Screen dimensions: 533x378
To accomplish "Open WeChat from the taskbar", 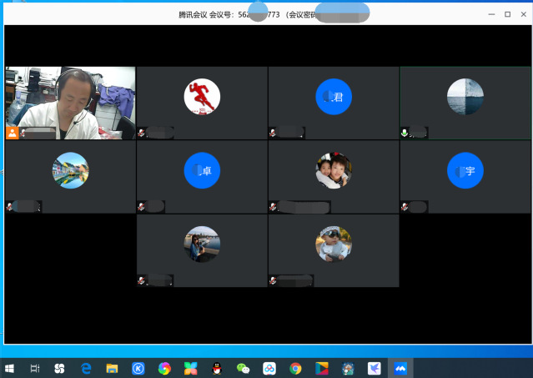I will coord(243,368).
